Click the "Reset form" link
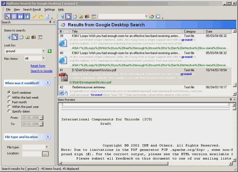Screen dimensions: 238x172 coord(38,66)
